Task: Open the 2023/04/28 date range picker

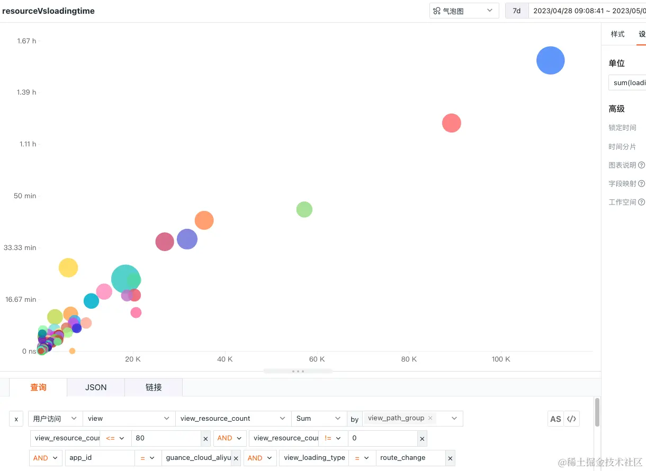Action: [x=587, y=11]
